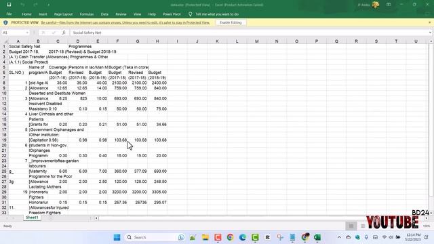Open the File menu

point(9,14)
